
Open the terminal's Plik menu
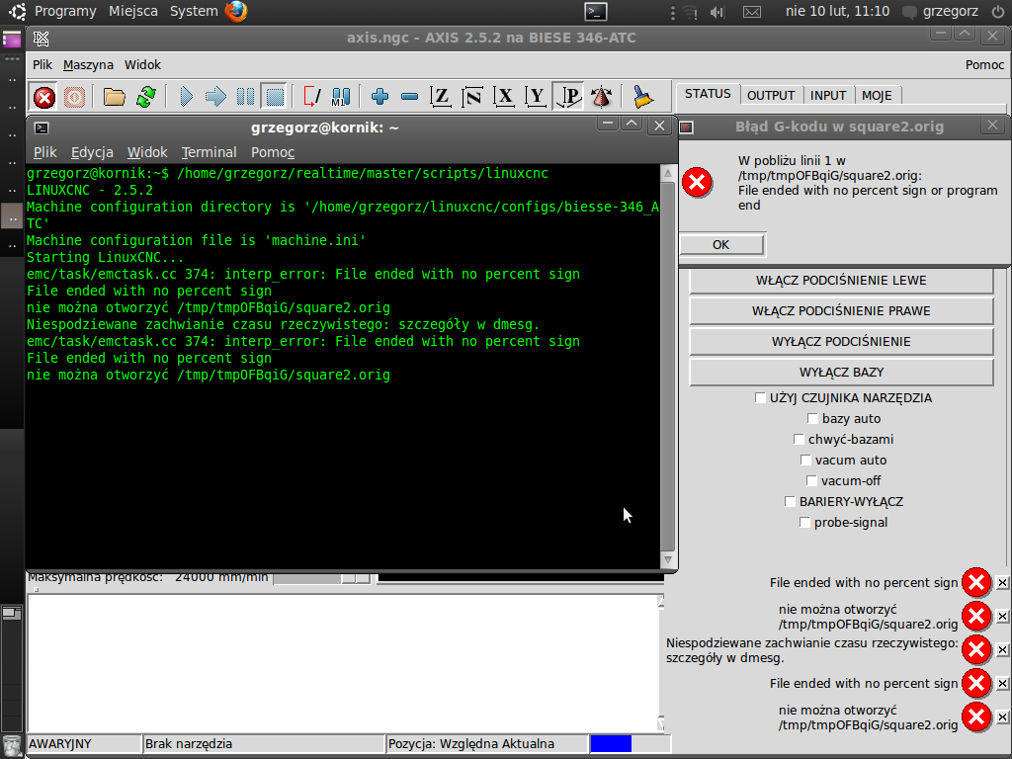[45, 152]
